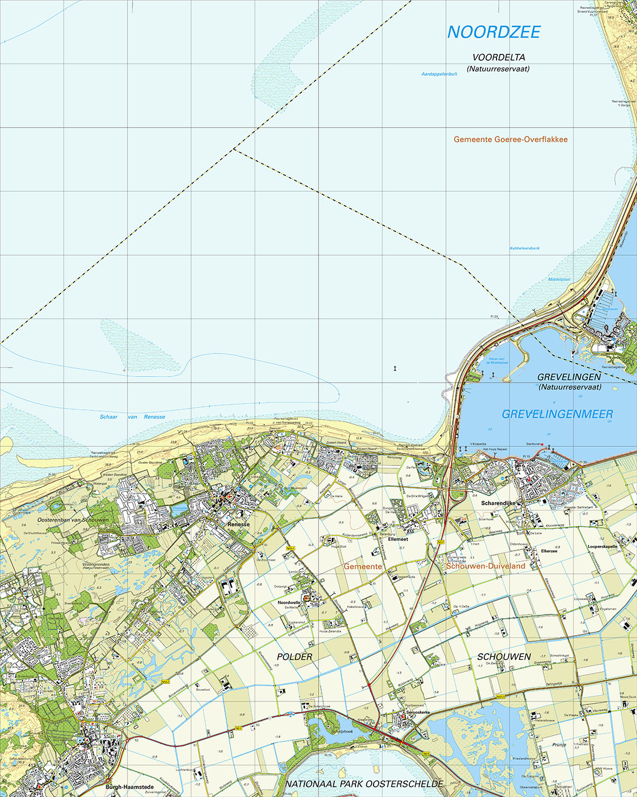Select the NOORDZEE sea label
The image size is (637, 797).
click(x=494, y=33)
